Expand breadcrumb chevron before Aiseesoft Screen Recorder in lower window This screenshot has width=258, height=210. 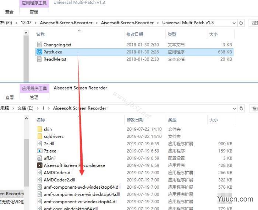tap(49, 108)
